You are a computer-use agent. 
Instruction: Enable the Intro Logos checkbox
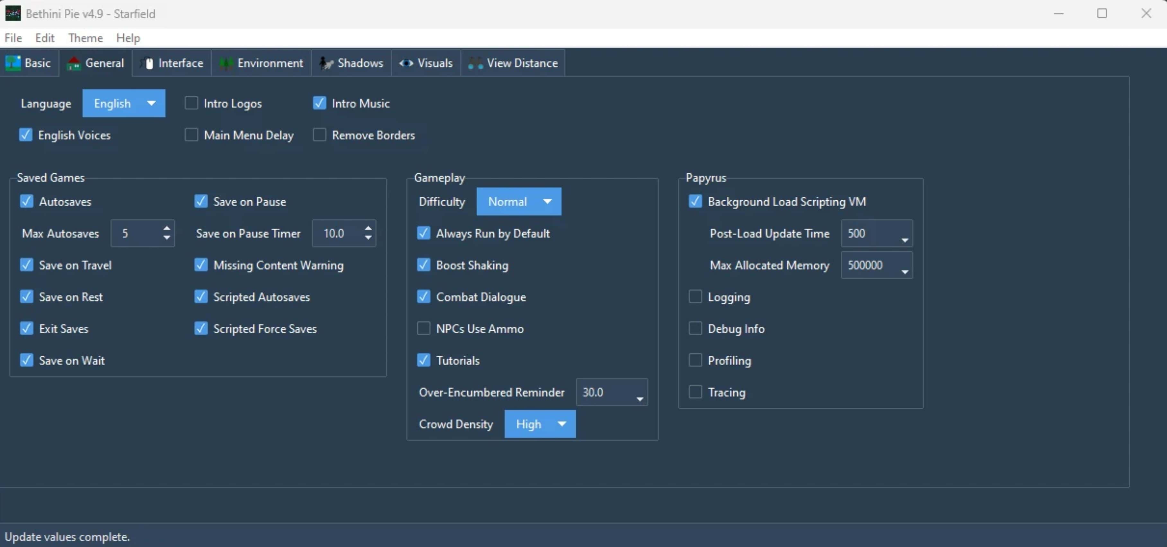click(191, 103)
